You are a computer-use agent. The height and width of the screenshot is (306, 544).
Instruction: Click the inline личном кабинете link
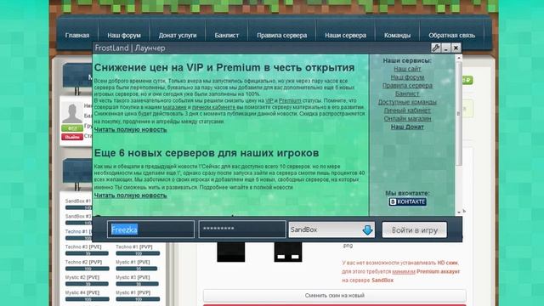[213, 107]
